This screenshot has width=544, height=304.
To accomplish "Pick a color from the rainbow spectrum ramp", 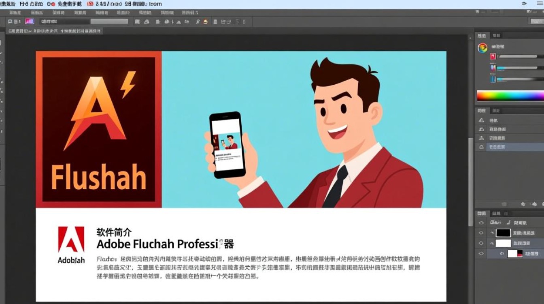I will click(x=509, y=96).
